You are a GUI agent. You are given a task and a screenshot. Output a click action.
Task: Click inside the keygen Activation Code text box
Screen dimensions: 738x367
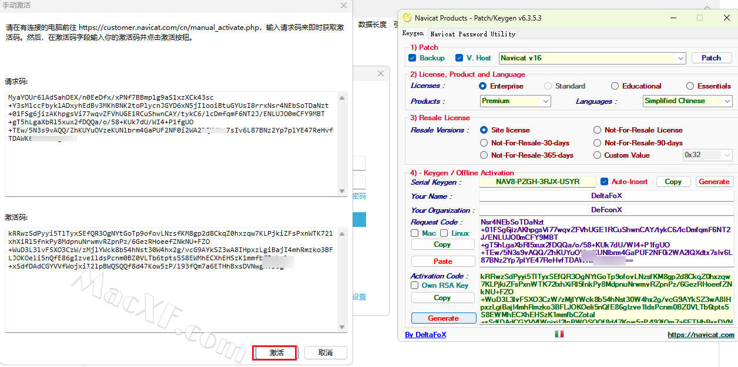[x=606, y=297]
